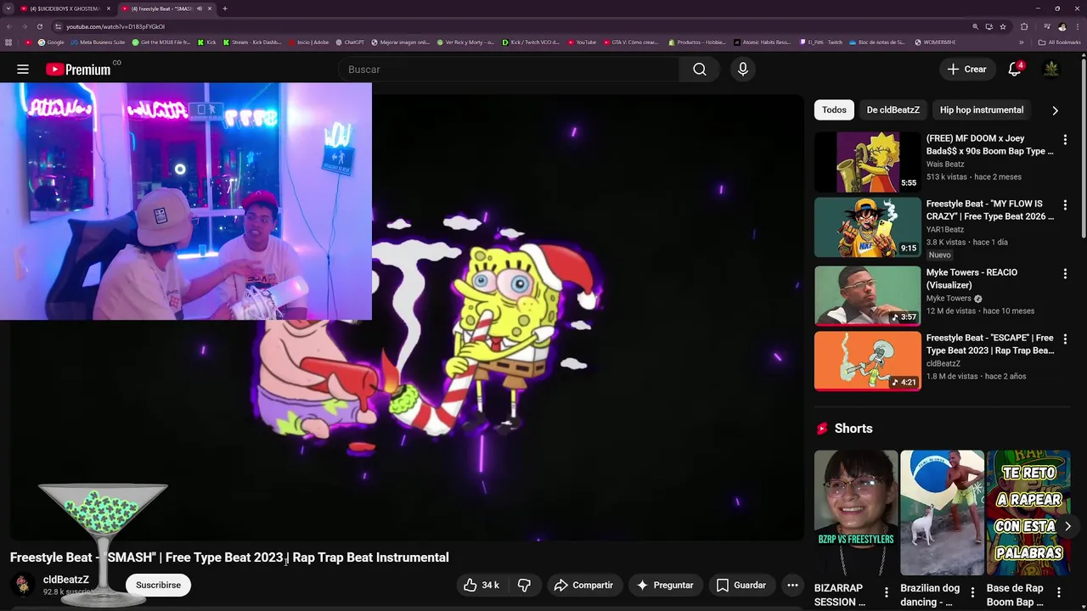Click the Compartir share button

tap(583, 585)
